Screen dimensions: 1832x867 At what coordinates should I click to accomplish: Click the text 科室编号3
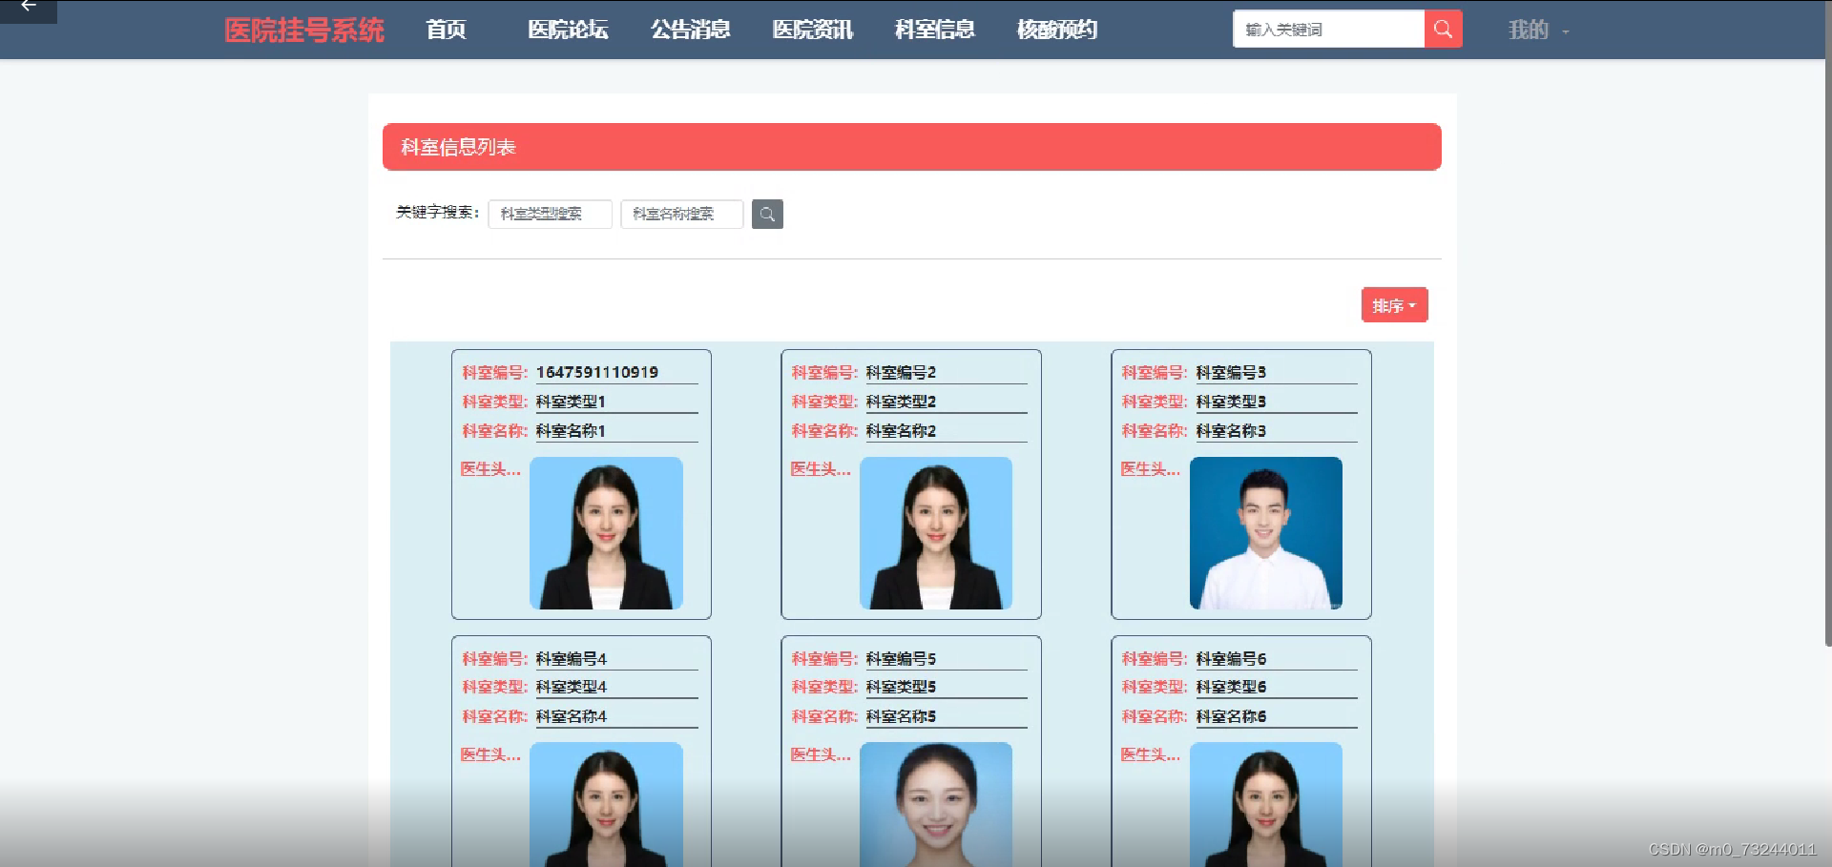point(1231,372)
